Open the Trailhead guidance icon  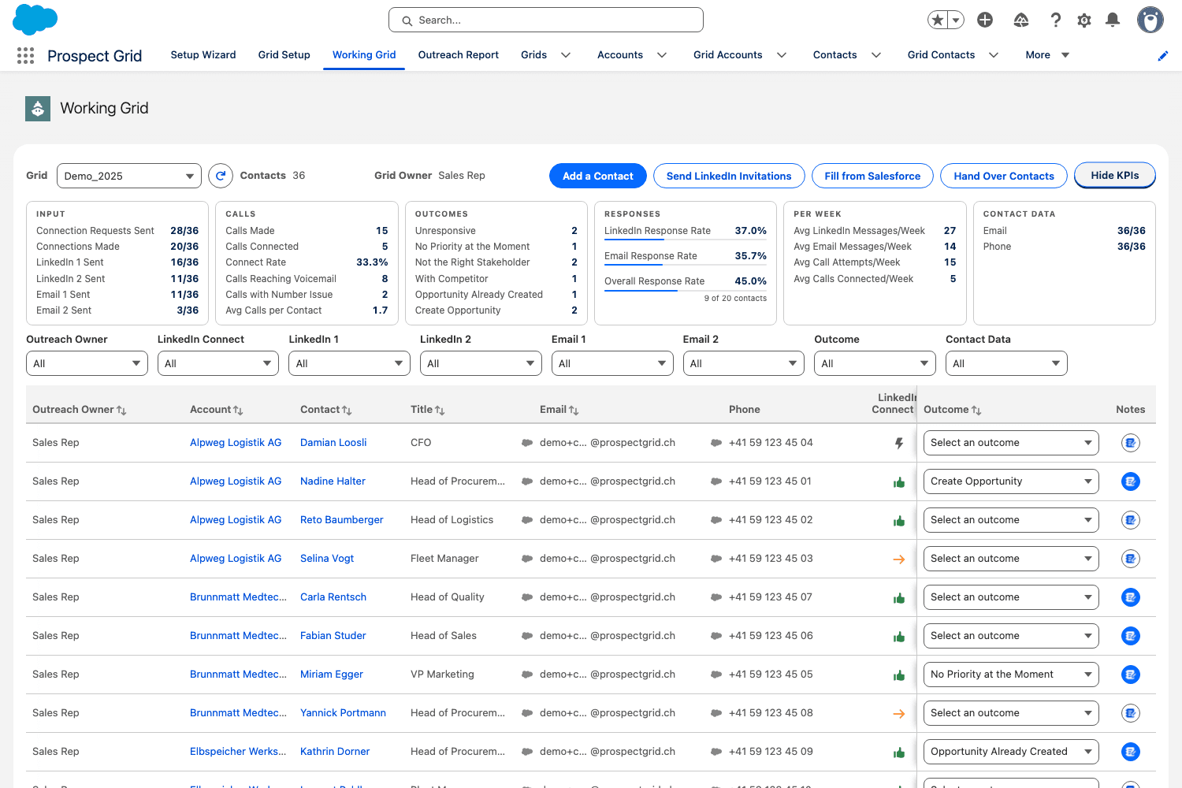[1021, 20]
